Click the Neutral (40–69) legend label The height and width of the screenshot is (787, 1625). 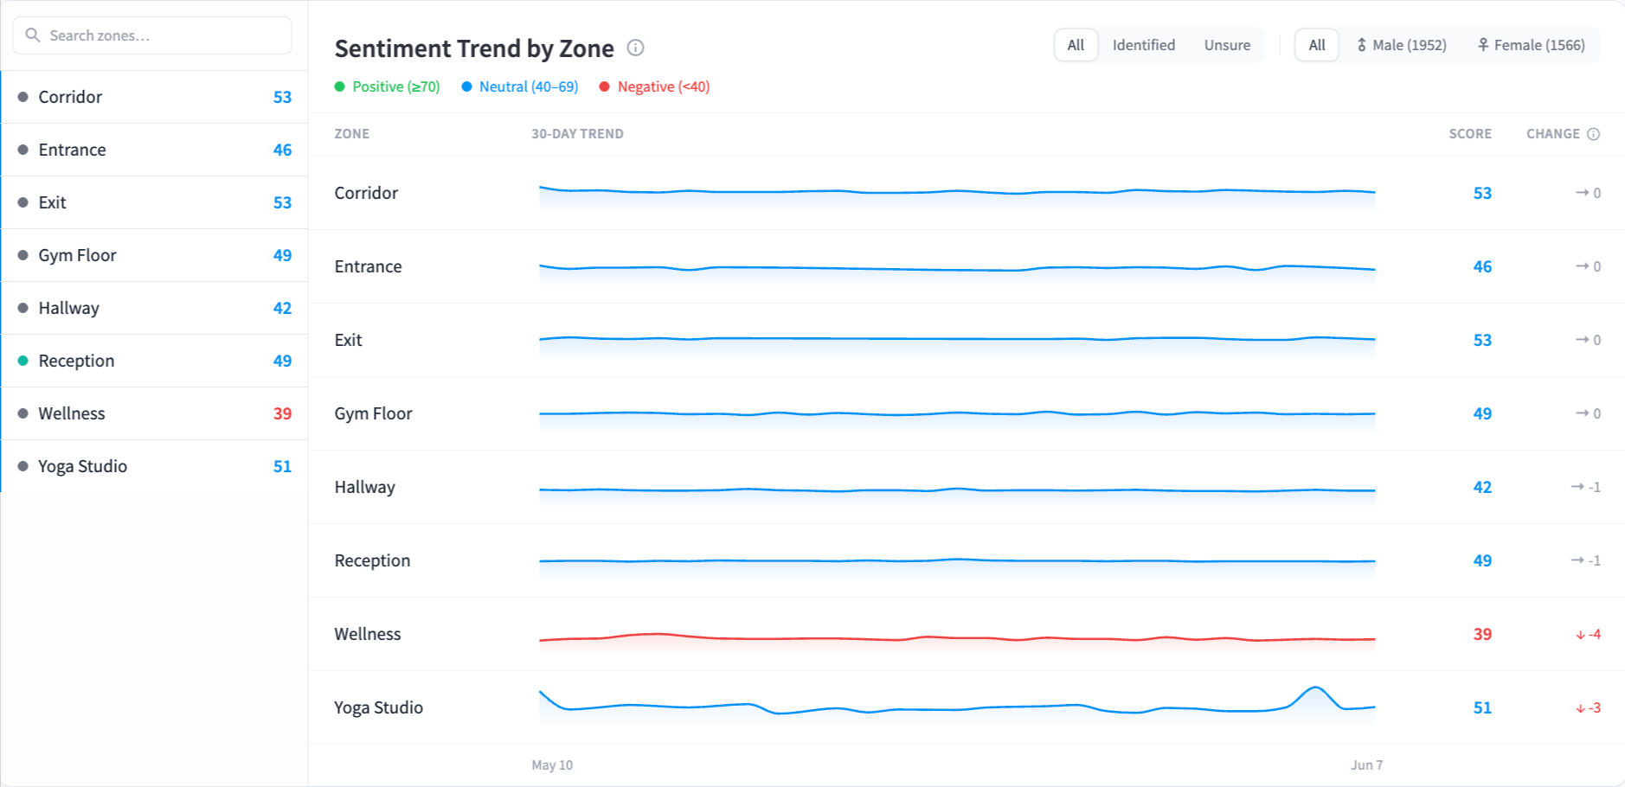529,86
